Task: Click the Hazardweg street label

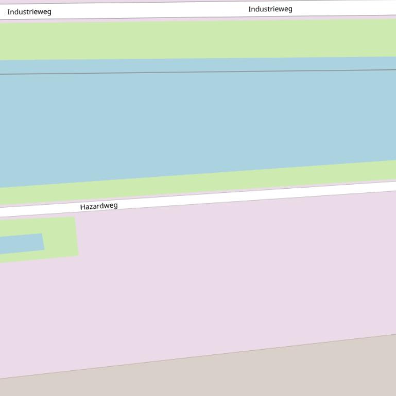Action: tap(99, 206)
